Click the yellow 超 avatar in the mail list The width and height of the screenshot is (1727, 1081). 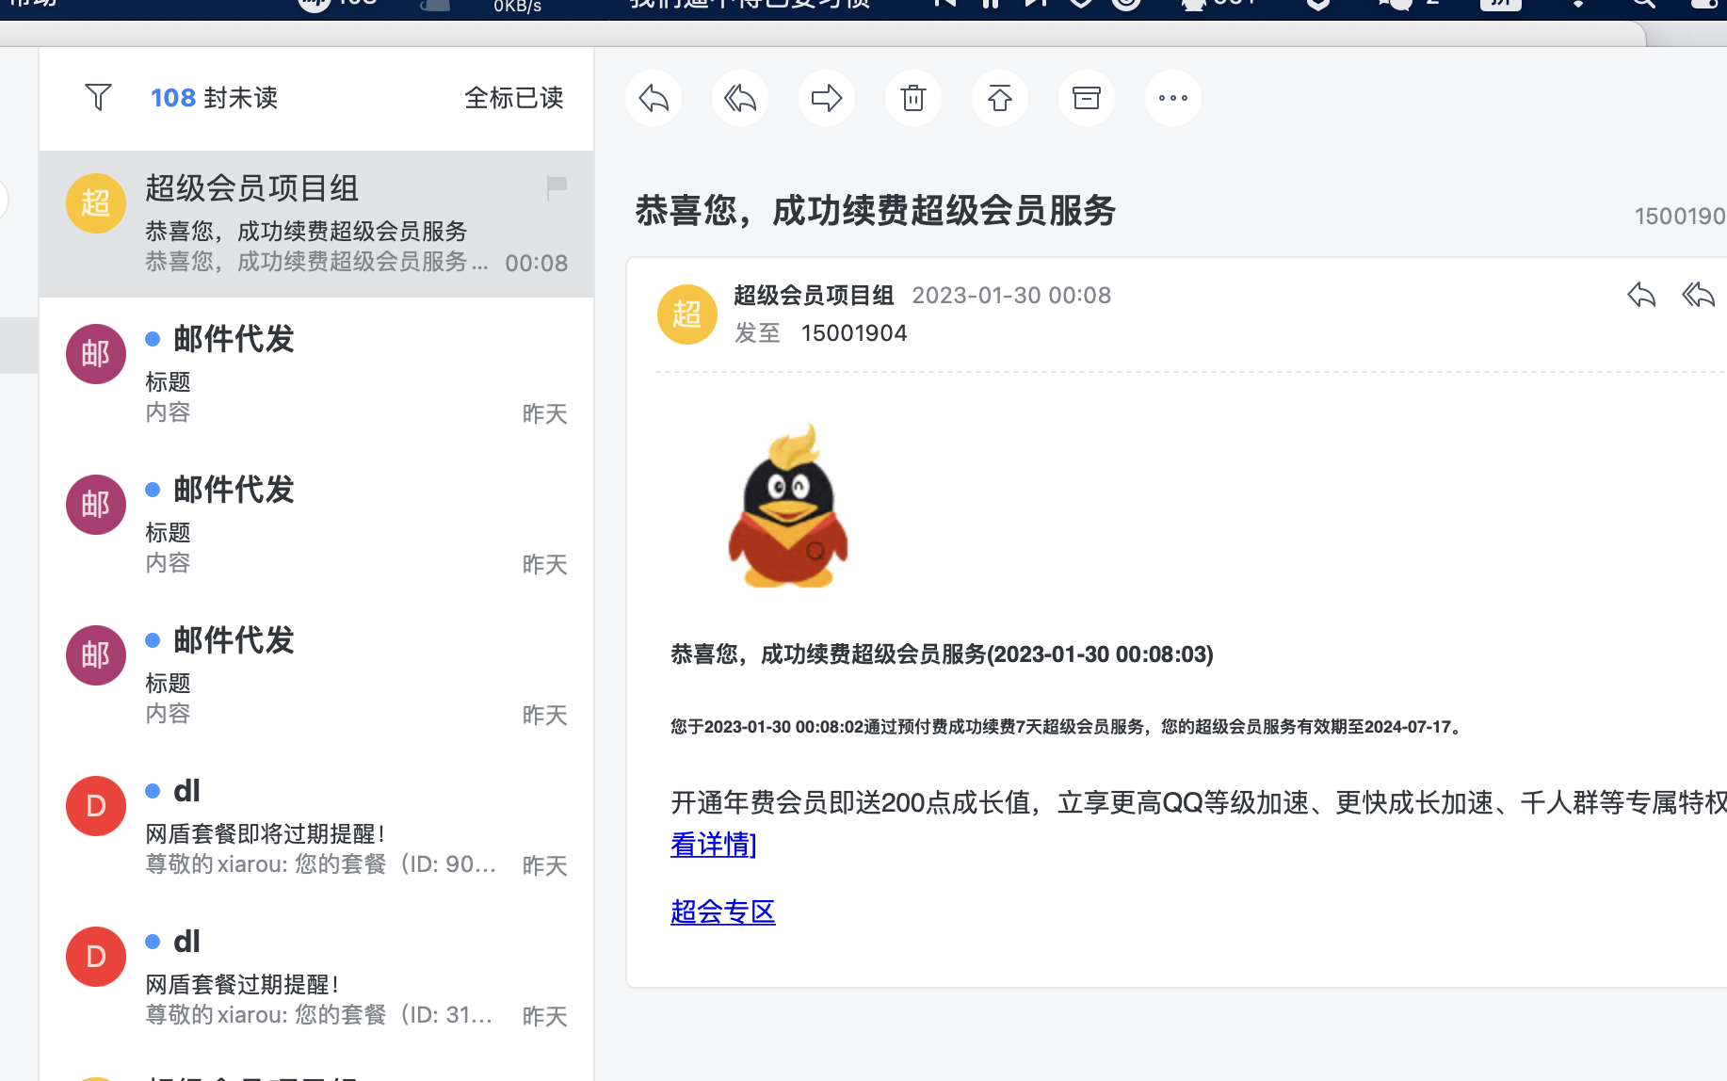pos(96,203)
